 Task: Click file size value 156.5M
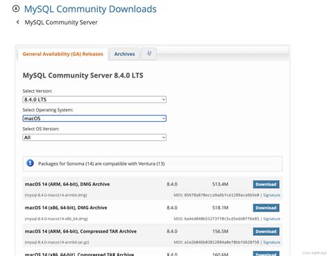[220, 231]
